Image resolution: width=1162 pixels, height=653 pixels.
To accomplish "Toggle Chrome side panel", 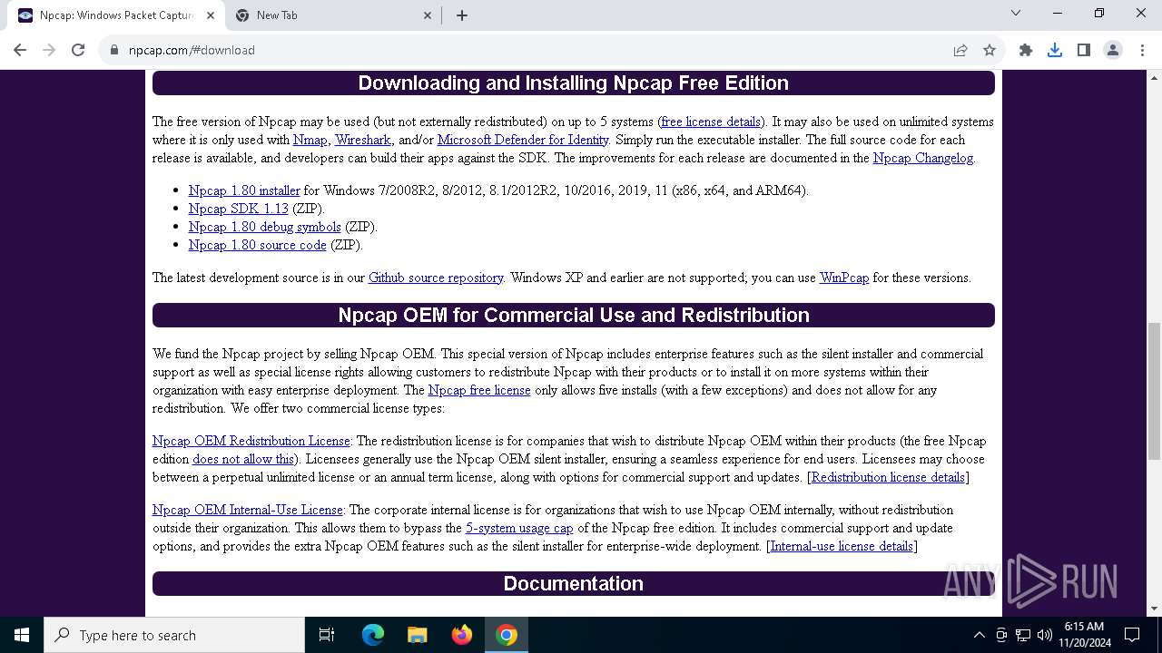I will (x=1084, y=50).
